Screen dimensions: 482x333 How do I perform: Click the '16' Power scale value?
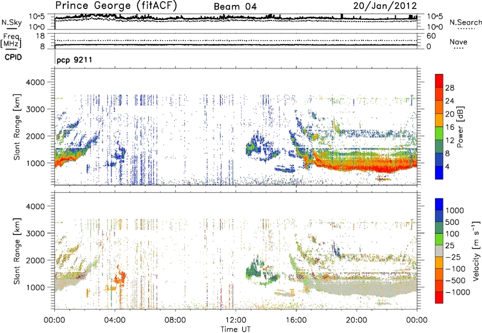pyautogui.click(x=449, y=127)
